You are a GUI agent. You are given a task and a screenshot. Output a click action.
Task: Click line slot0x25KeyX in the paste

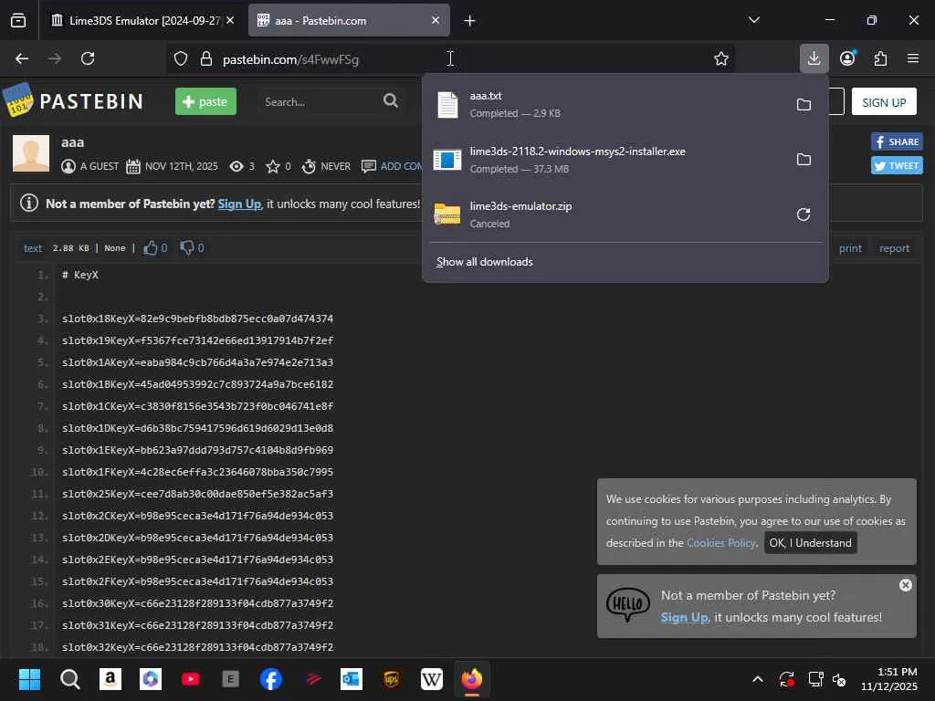[x=197, y=494]
